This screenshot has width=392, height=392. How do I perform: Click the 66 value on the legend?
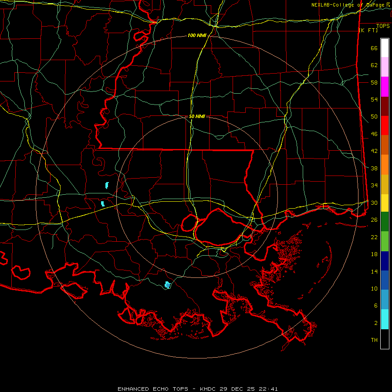(374, 48)
